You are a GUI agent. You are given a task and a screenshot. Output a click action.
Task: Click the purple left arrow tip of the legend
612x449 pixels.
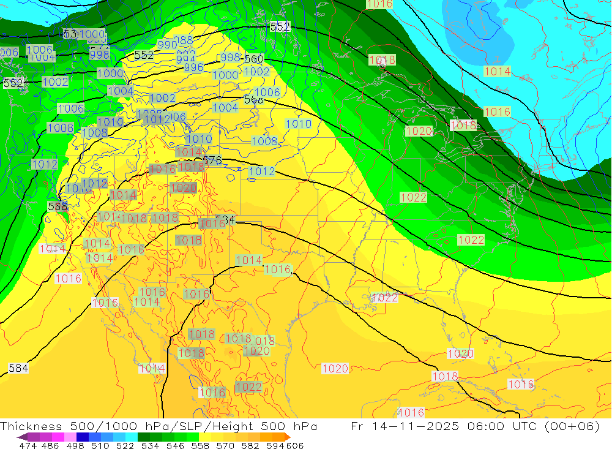(x=22, y=437)
